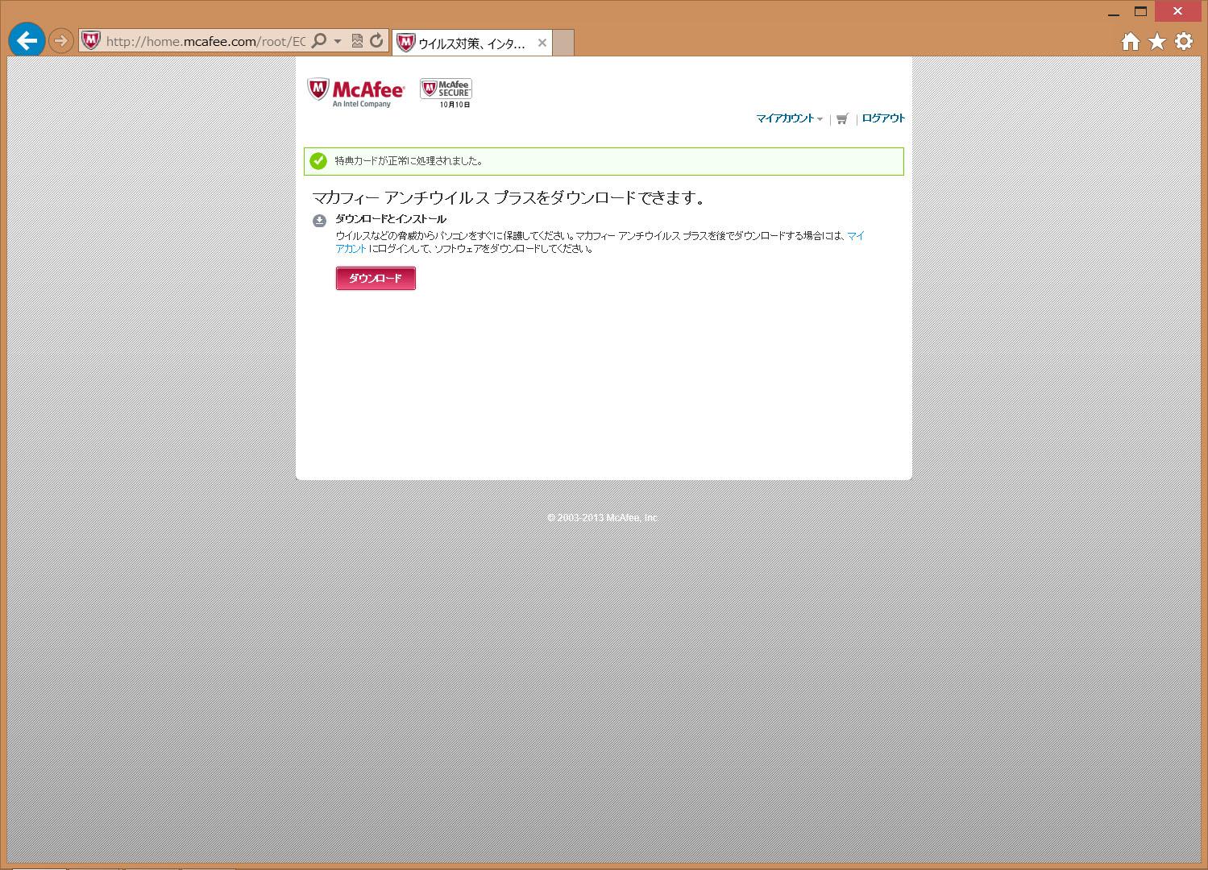This screenshot has width=1208, height=870.
Task: Click the McAfee favicon in the address bar
Action: (91, 40)
